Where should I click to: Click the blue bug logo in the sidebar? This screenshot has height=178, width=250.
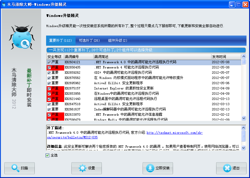click(22, 37)
